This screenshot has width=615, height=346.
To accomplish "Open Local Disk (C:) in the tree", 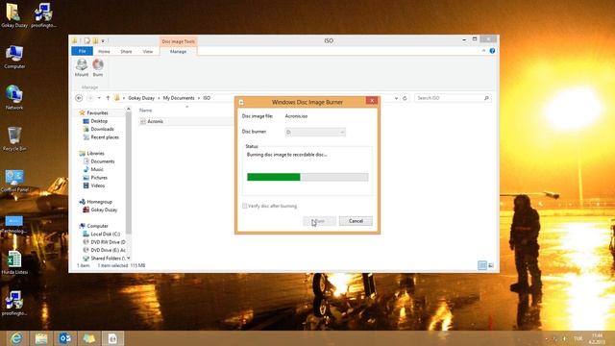I will [x=105, y=235].
